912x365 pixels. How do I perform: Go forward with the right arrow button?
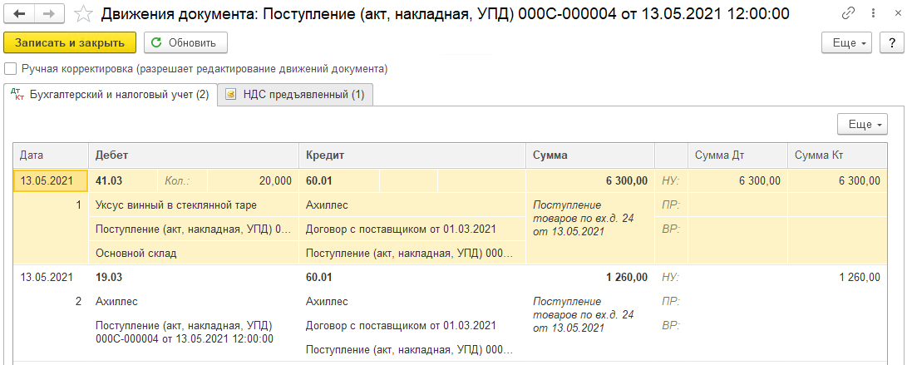[x=50, y=13]
